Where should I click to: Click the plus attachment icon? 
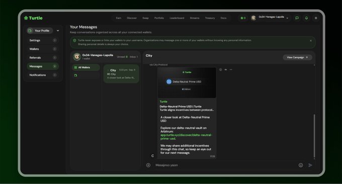pos(148,165)
